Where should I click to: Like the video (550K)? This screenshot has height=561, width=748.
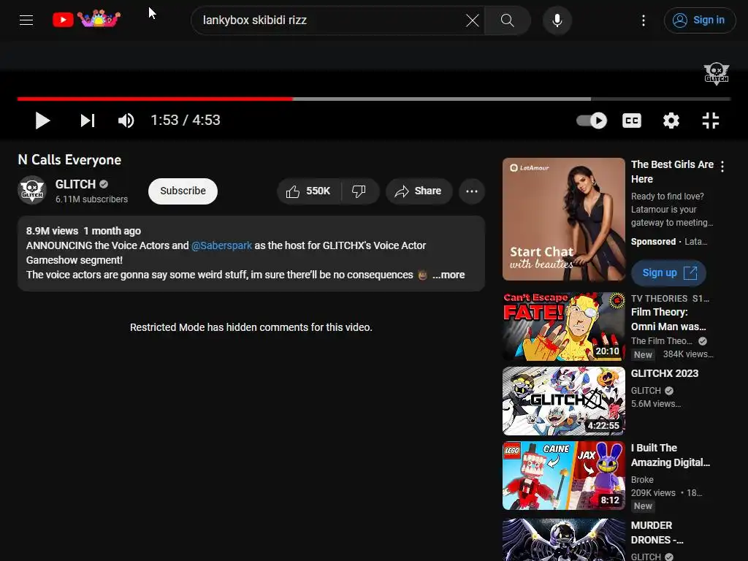[x=309, y=191]
